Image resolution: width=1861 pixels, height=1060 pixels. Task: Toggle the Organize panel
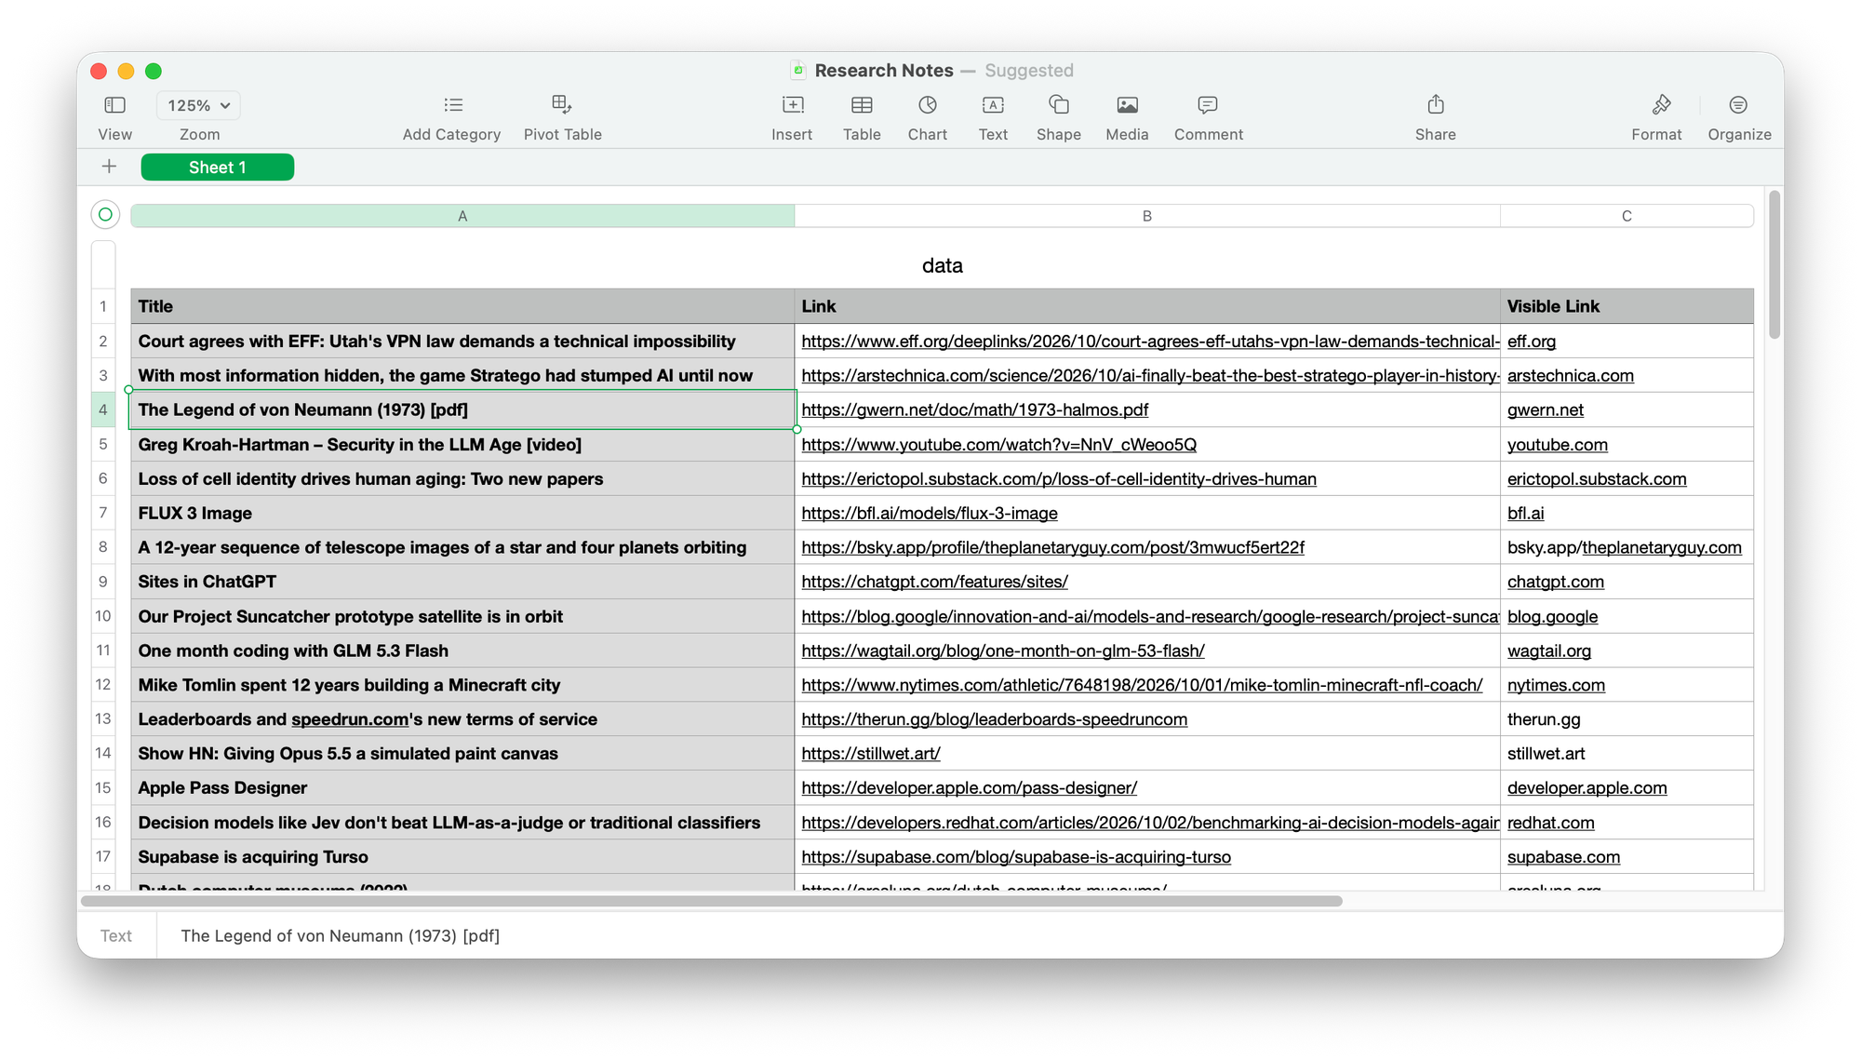1738,105
